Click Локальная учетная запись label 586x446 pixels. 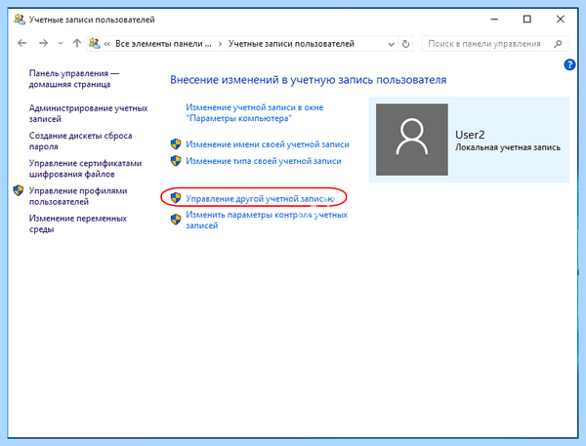[x=508, y=147]
